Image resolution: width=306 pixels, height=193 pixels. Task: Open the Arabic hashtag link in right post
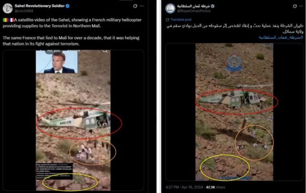pos(281,37)
